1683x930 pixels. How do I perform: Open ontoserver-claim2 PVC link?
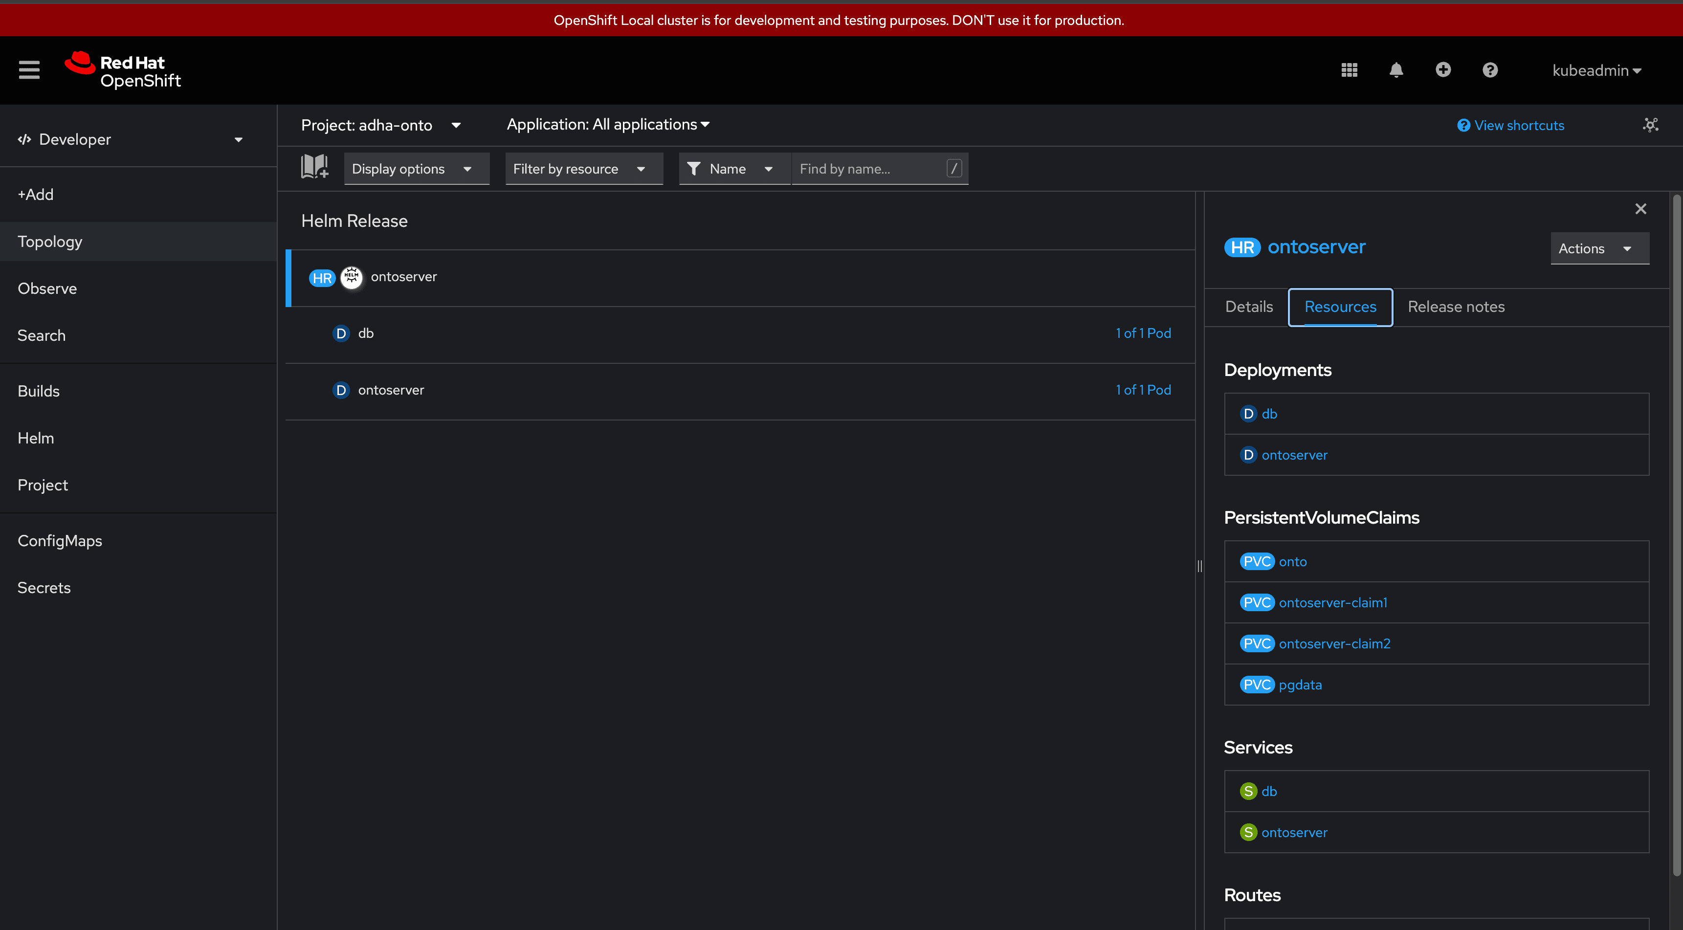pyautogui.click(x=1334, y=644)
